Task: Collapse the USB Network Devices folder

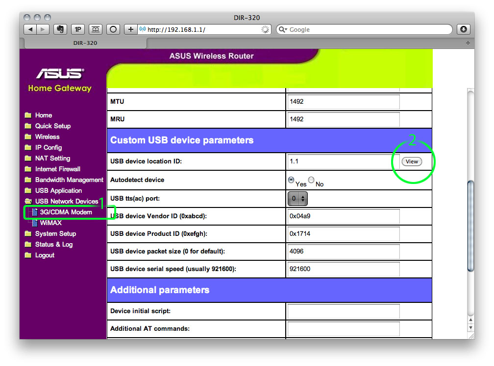Action: click(x=28, y=202)
